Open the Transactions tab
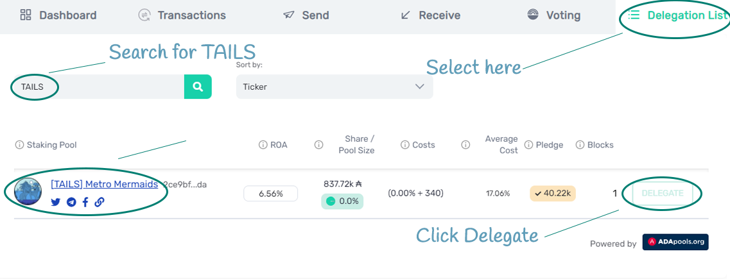 click(182, 15)
